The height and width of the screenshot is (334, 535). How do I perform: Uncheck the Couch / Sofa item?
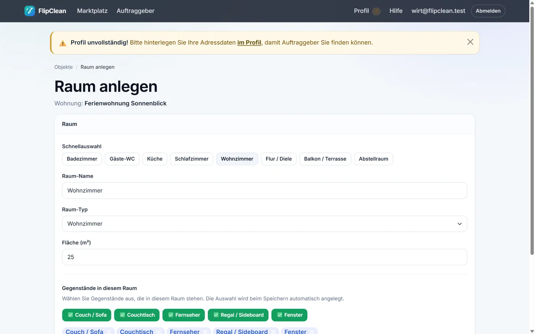(87, 315)
